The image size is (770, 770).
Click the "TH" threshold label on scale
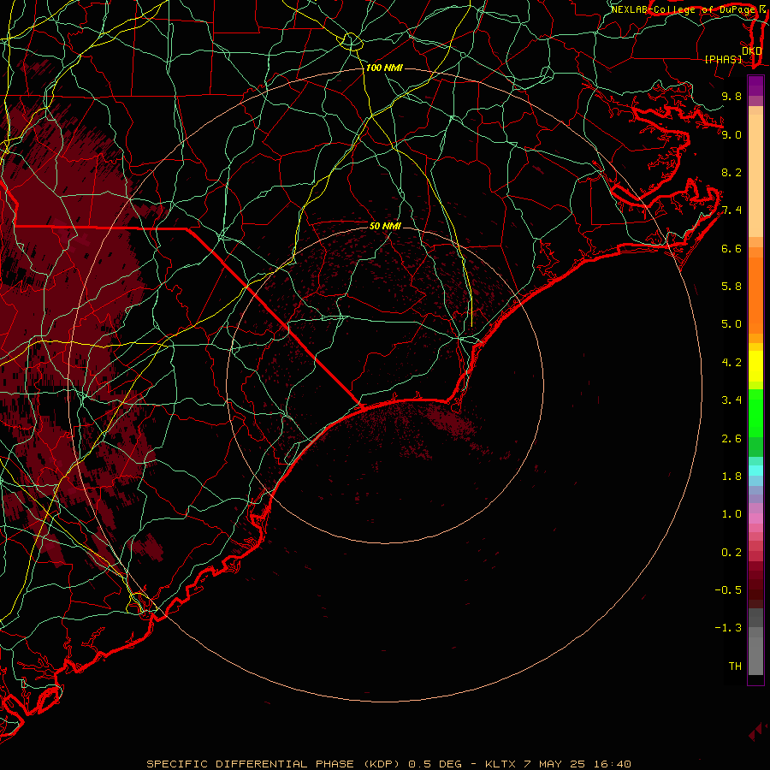(x=735, y=666)
